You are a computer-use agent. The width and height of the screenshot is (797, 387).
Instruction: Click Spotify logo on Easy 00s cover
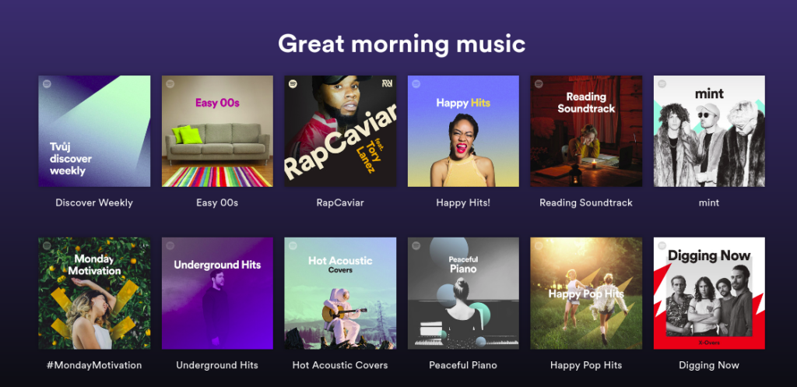(x=170, y=84)
